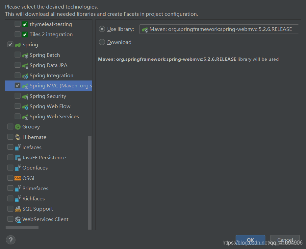Screen dimensions: 306x249
Task: Select the Download radio button
Action: [102, 42]
